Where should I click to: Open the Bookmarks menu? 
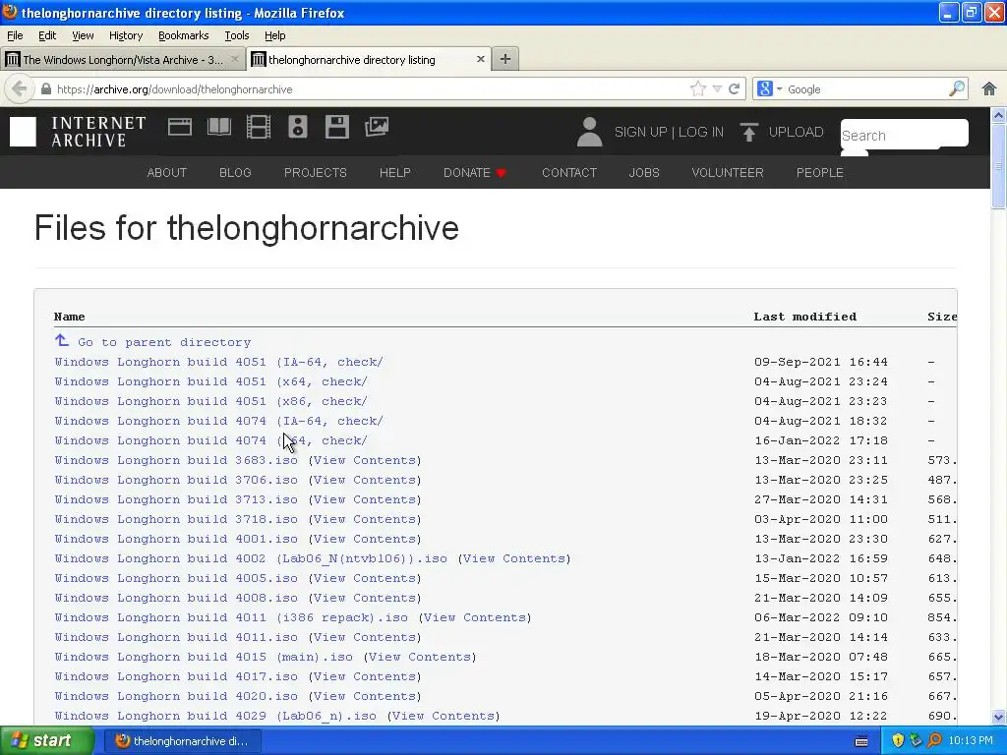[x=184, y=35]
